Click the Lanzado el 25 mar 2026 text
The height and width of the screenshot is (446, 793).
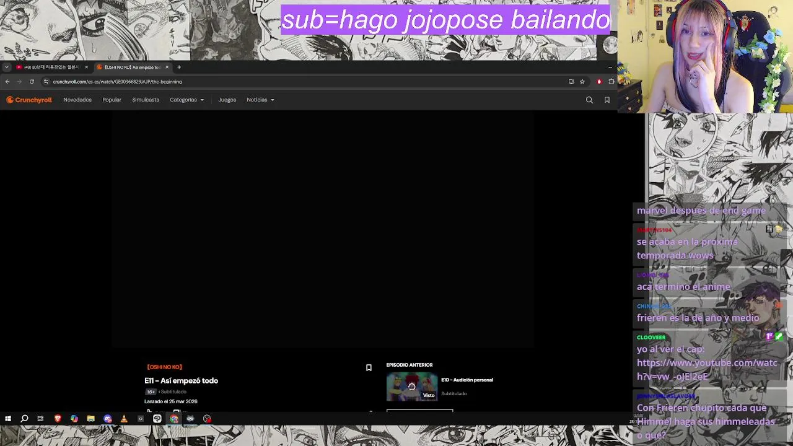[x=171, y=401]
